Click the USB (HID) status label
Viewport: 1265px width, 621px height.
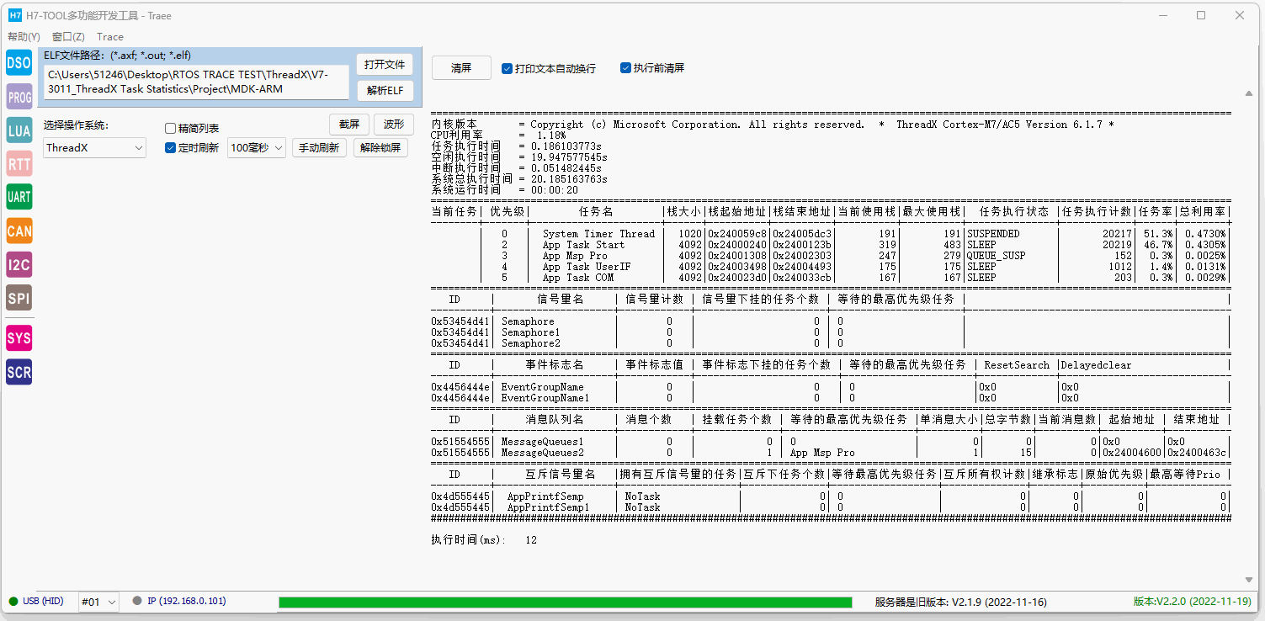[43, 602]
